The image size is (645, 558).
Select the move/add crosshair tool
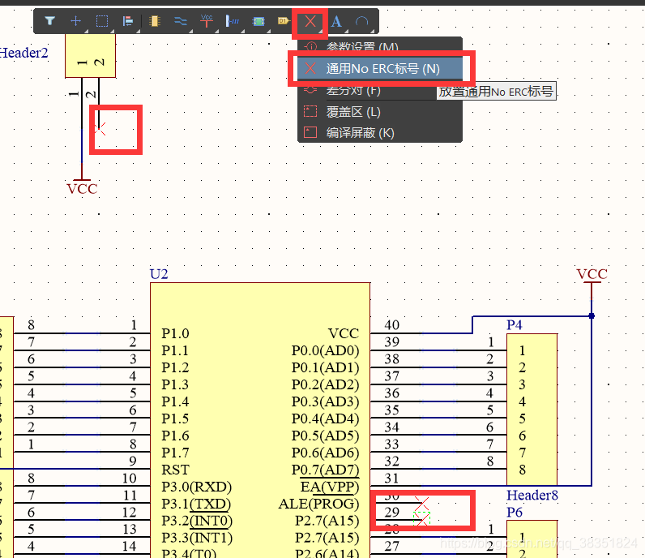pyautogui.click(x=76, y=21)
